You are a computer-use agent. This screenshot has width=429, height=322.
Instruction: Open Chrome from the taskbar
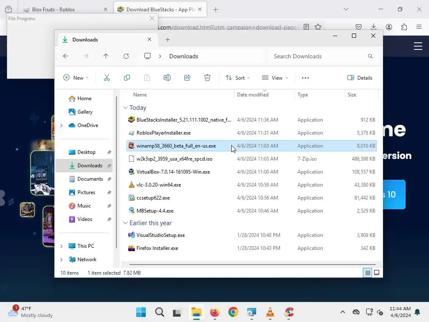[x=233, y=312]
